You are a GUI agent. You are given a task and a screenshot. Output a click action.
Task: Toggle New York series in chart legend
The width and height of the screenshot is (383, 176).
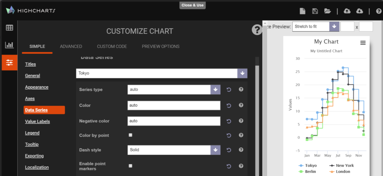click(x=342, y=166)
